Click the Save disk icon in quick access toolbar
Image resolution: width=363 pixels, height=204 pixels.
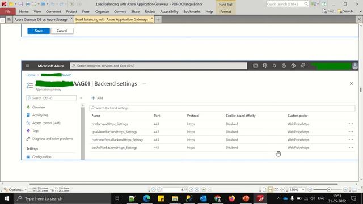click(20, 4)
